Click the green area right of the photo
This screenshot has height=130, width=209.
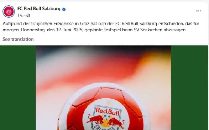point(189,88)
